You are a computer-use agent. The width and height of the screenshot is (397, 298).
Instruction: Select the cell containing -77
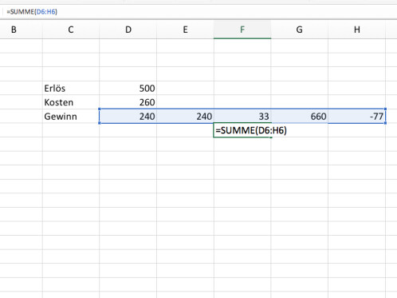click(x=357, y=117)
